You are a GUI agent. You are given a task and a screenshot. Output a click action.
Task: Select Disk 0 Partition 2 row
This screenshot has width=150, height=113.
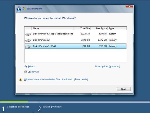pyautogui.click(x=75, y=40)
